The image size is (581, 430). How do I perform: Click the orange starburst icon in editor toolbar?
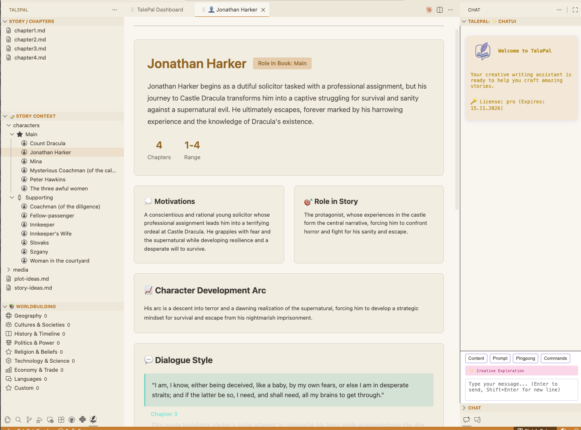pyautogui.click(x=429, y=10)
